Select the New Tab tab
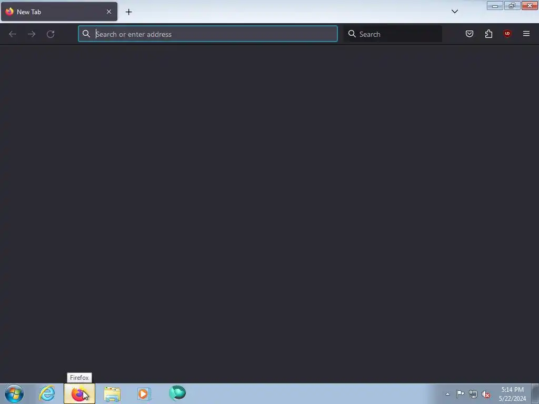Screen dimensions: 539x404 [59, 12]
